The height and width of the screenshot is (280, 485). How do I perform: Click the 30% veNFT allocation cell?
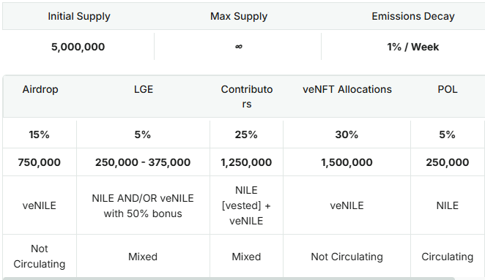(x=347, y=135)
